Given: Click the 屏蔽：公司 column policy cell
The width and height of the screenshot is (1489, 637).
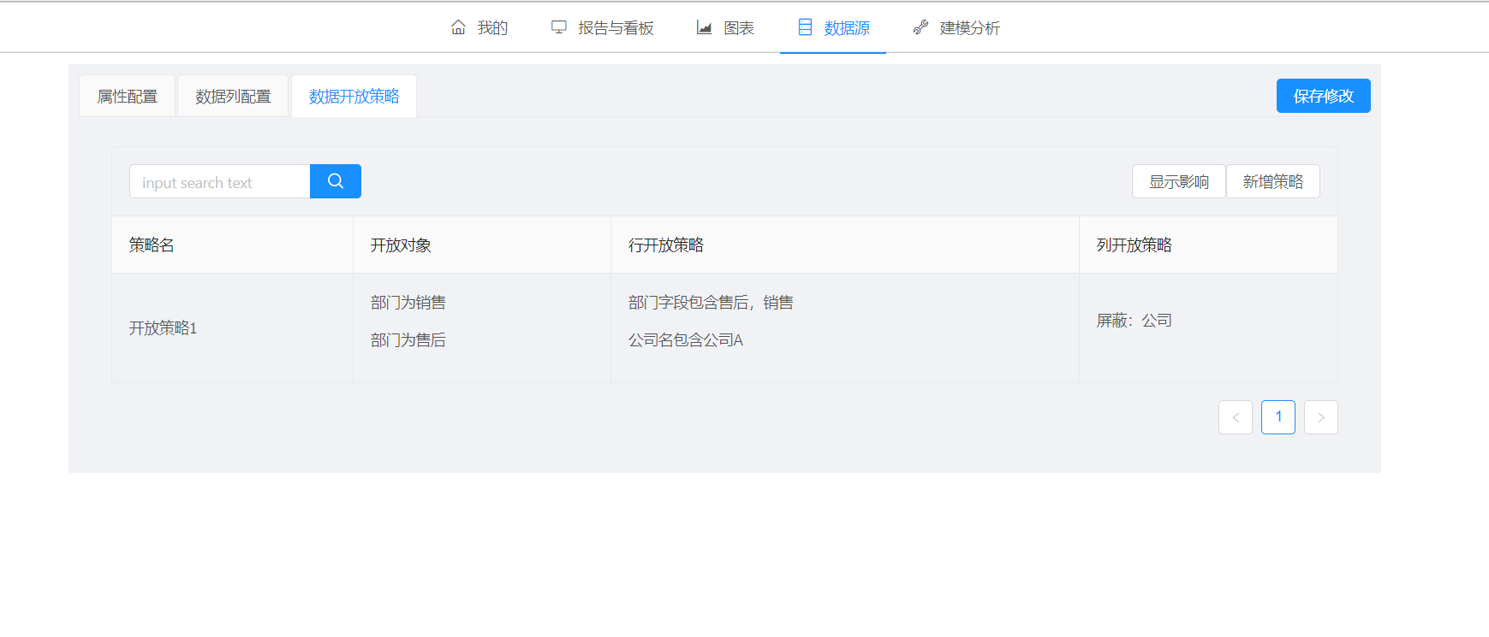Looking at the screenshot, I should (x=1134, y=321).
